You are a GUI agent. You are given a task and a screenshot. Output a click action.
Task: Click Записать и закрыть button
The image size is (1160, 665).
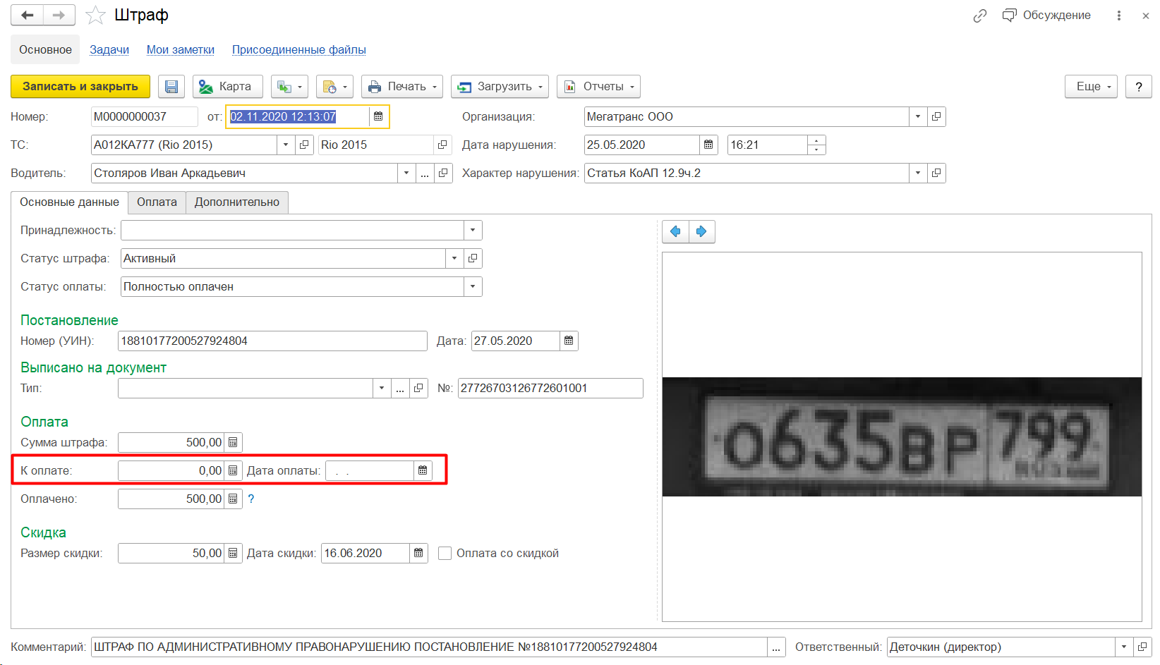point(80,87)
